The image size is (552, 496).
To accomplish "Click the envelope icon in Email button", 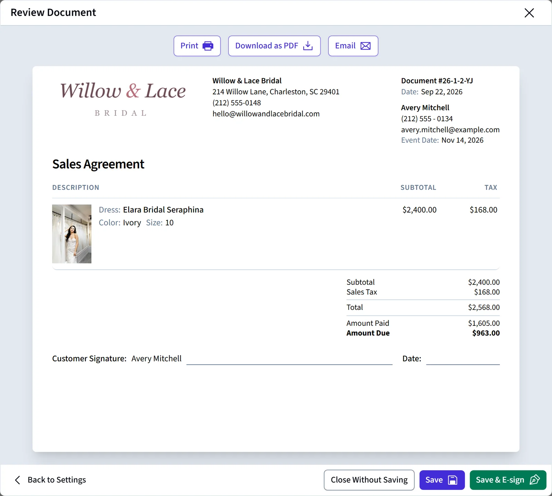I will (366, 46).
